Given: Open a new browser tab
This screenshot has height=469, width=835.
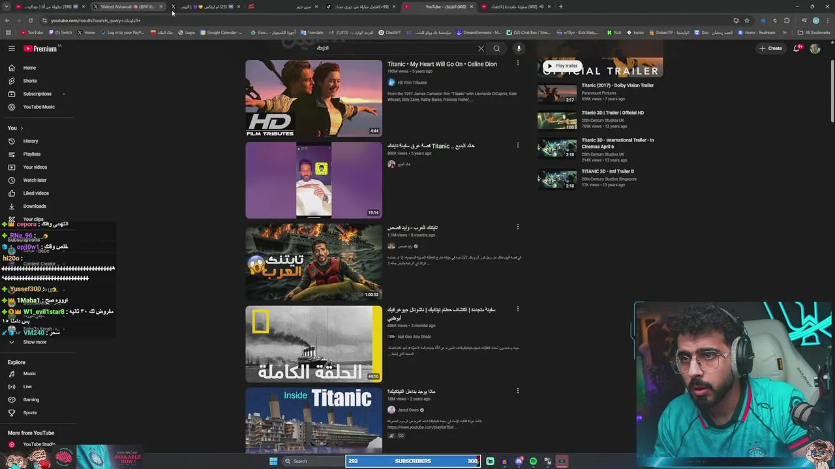Looking at the screenshot, I should tap(561, 7).
